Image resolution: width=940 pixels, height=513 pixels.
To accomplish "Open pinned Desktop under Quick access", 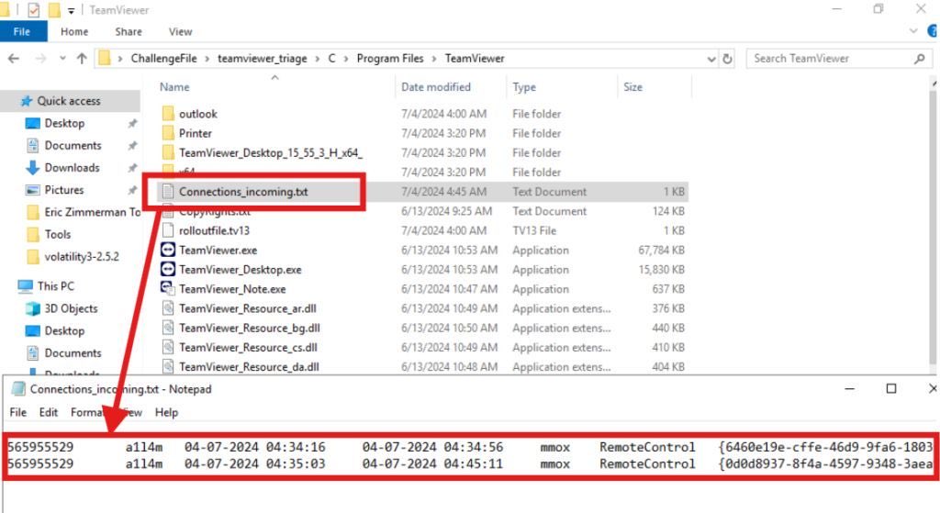I will coord(64,123).
